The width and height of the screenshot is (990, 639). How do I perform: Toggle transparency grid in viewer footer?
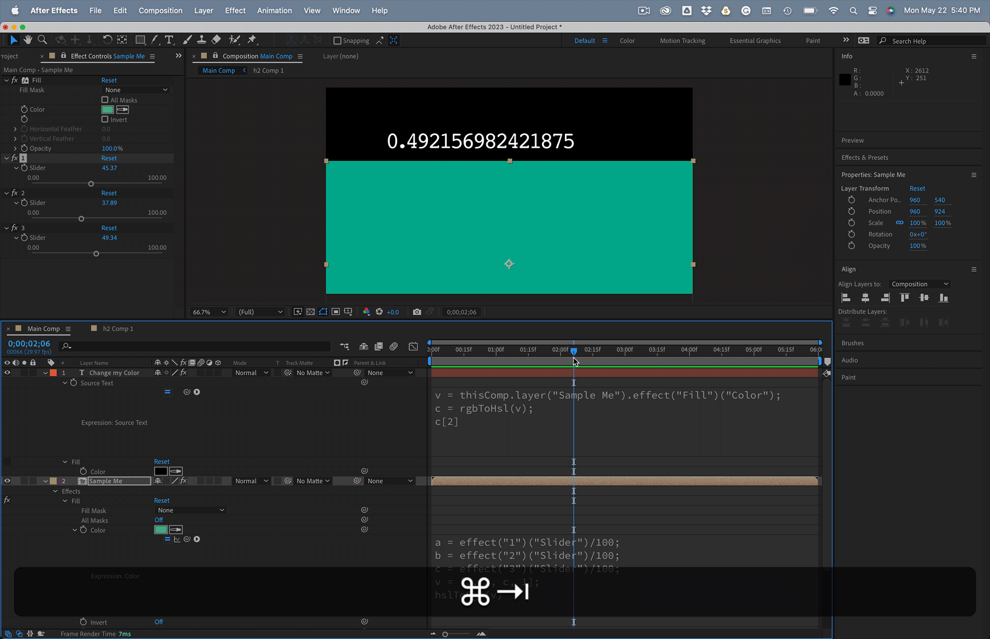click(x=311, y=312)
